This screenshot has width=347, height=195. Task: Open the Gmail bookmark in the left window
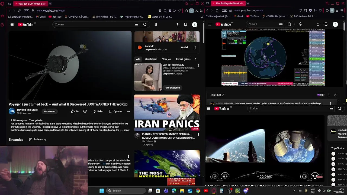(41, 17)
